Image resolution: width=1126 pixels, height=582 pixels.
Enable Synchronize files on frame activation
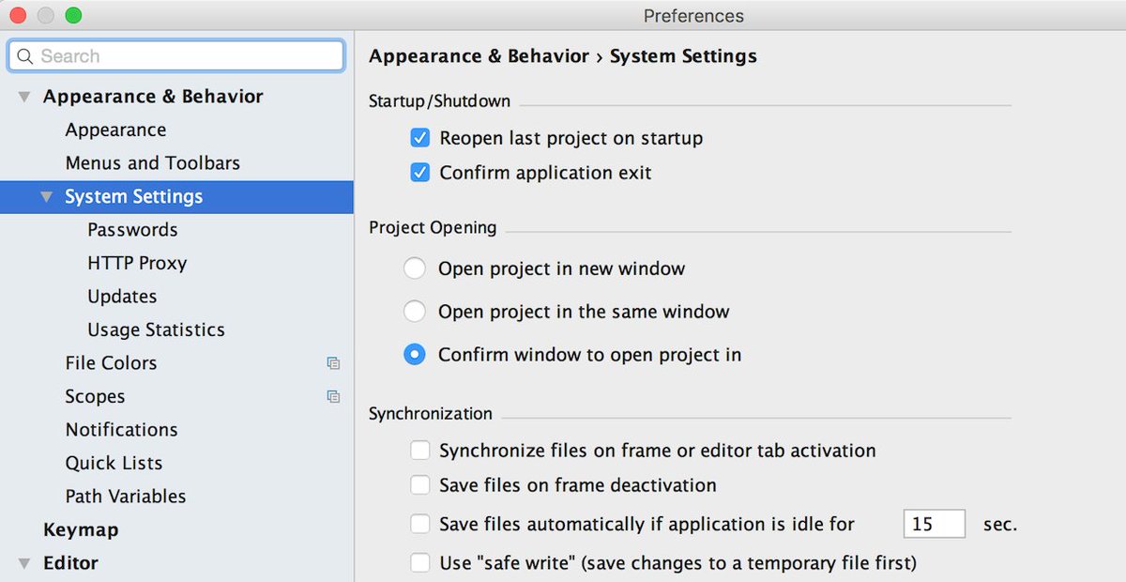[x=420, y=452]
